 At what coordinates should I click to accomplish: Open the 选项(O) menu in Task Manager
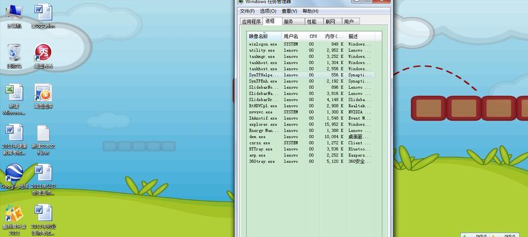(268, 11)
